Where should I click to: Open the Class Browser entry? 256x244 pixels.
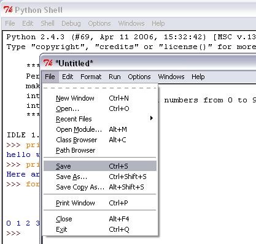pyautogui.click(x=100, y=140)
